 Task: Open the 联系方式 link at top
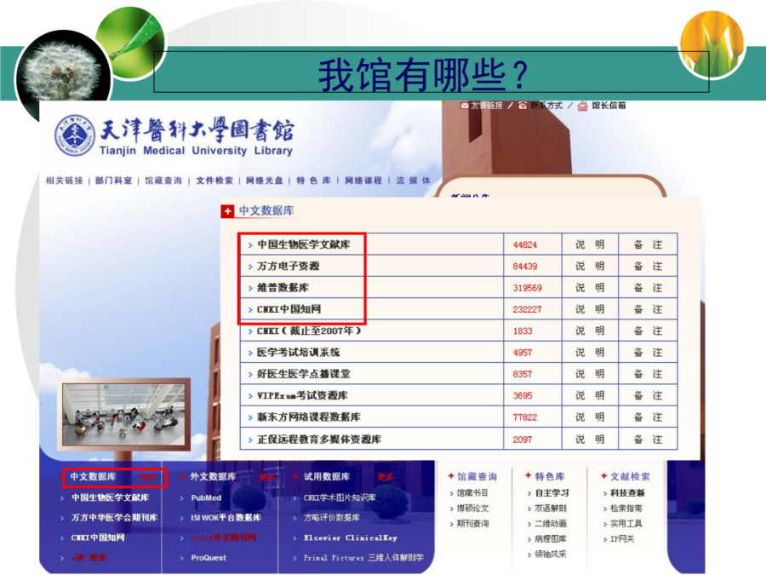click(546, 106)
